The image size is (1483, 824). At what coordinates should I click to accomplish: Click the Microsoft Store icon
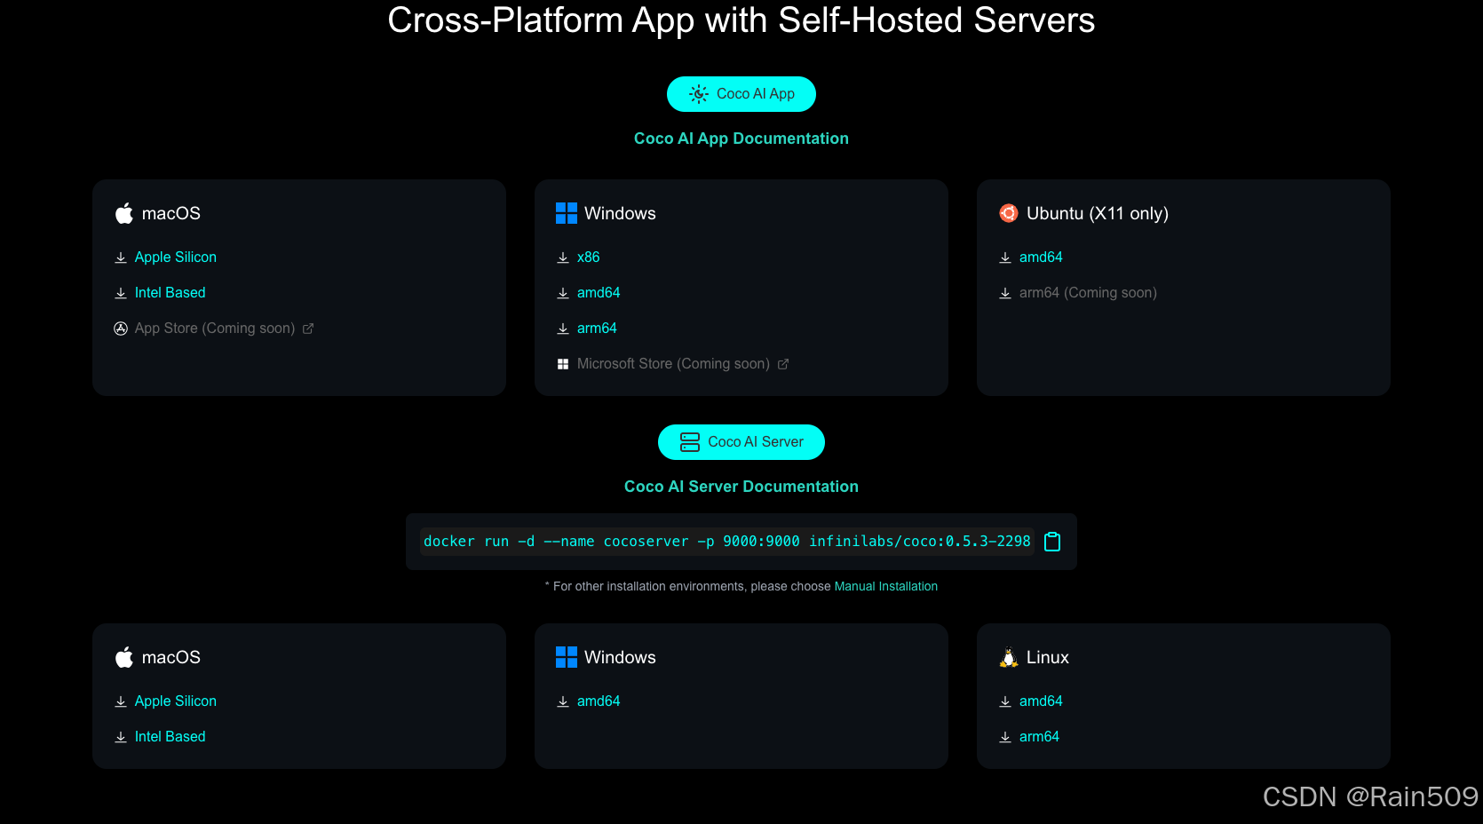coord(563,364)
